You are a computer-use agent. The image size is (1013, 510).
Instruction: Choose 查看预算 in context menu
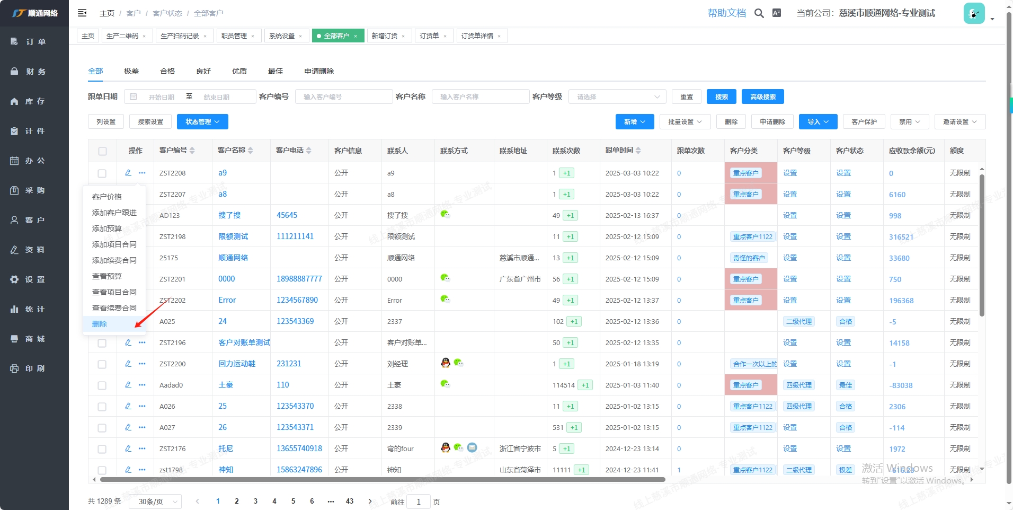[114, 276]
